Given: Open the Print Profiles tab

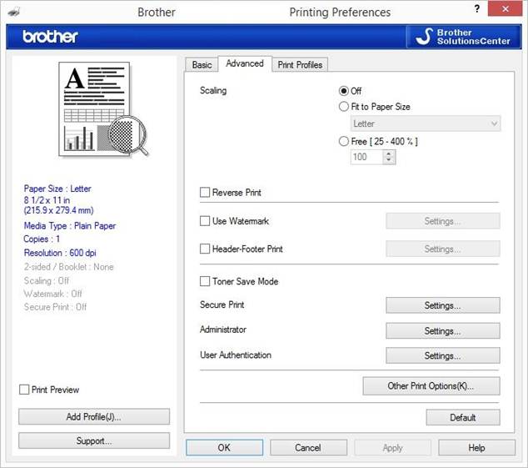Looking at the screenshot, I should pos(301,64).
